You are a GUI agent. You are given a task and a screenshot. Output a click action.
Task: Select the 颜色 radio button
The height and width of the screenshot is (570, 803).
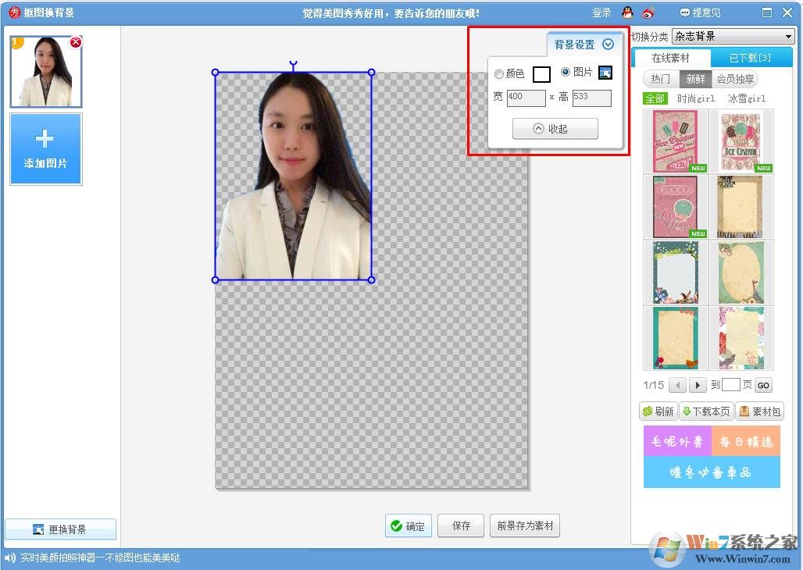click(x=499, y=74)
